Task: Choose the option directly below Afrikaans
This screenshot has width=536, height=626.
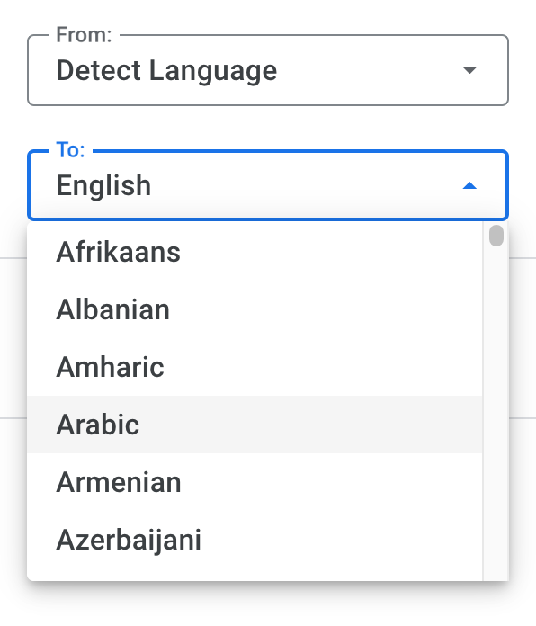Action: click(255, 309)
